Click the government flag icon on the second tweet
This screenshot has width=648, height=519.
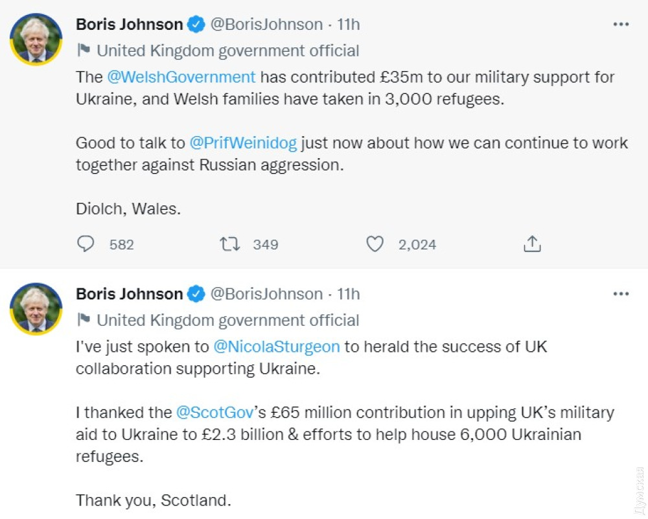(x=84, y=320)
